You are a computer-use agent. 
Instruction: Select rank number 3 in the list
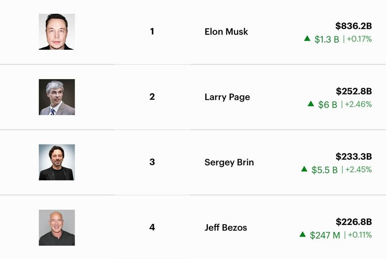tap(152, 162)
